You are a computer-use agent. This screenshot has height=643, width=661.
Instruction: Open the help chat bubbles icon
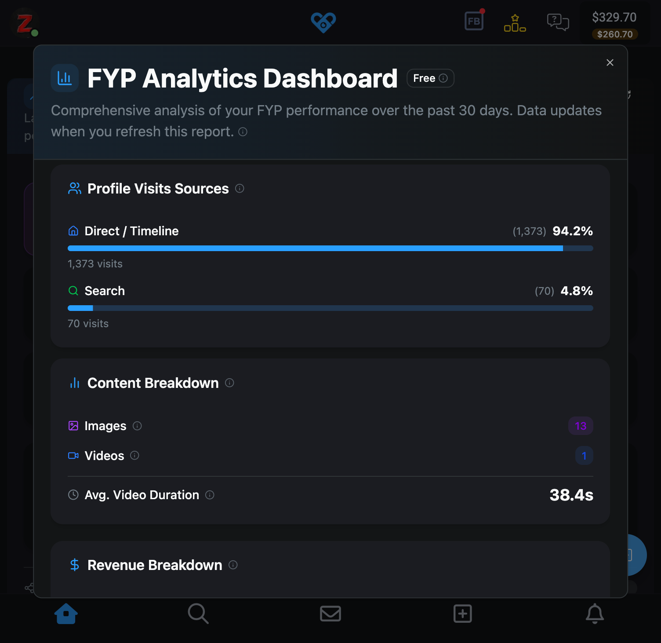(x=558, y=22)
